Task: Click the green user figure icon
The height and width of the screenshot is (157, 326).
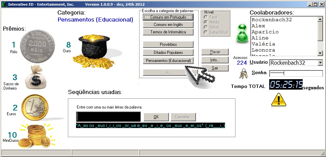Action: pyautogui.click(x=241, y=34)
